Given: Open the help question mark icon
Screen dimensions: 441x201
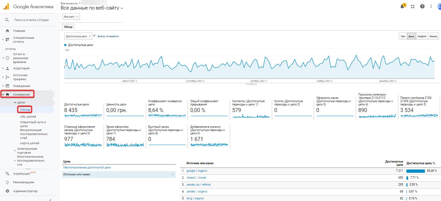Looking at the screenshot, I should (x=422, y=6).
